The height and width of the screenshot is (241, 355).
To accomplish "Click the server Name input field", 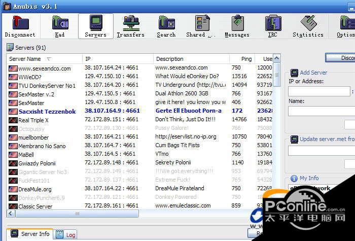I will 322,111.
